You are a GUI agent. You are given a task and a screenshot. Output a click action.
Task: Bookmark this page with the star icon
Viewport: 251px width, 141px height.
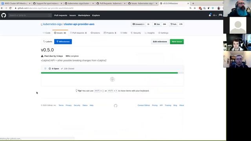click(195, 8)
